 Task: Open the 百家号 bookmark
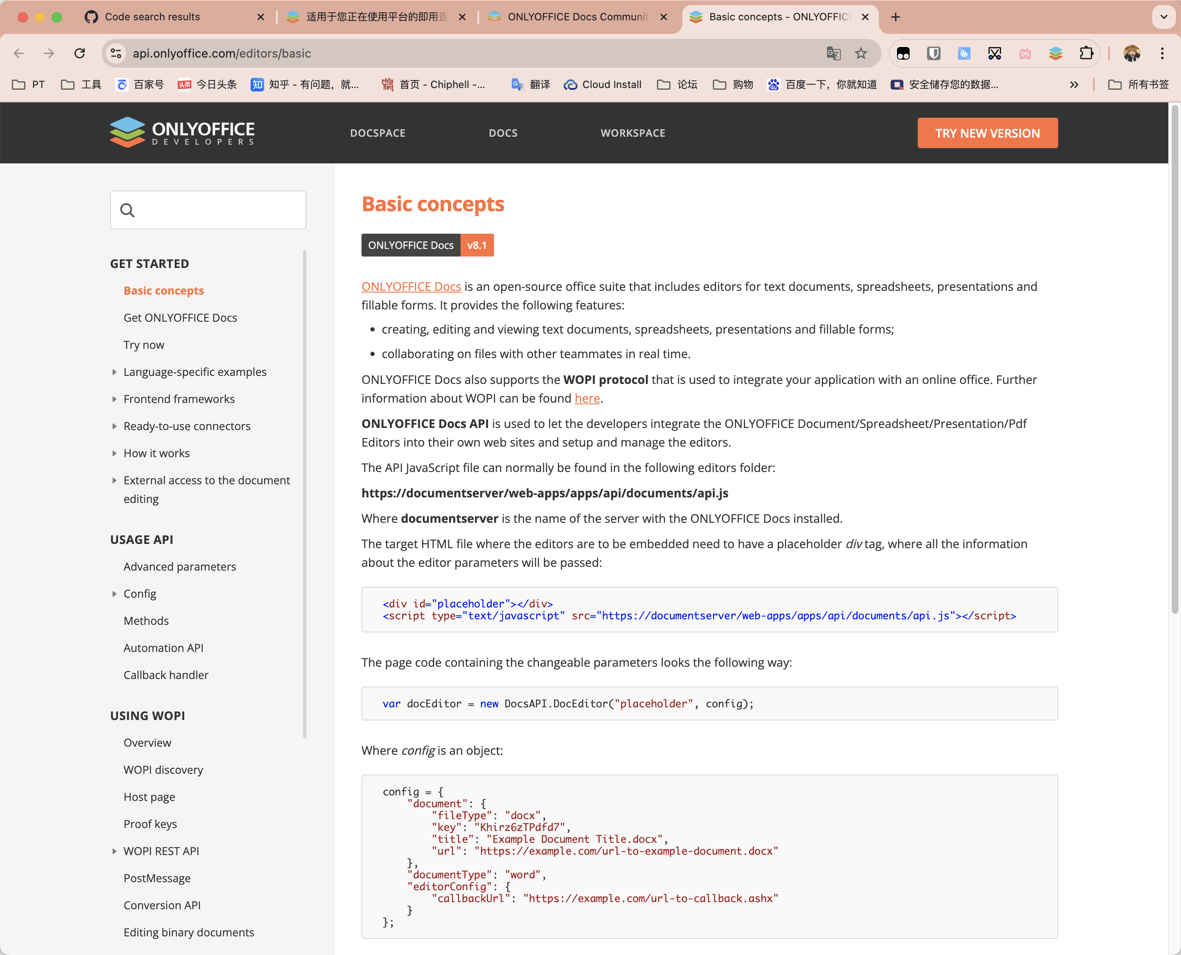click(140, 85)
